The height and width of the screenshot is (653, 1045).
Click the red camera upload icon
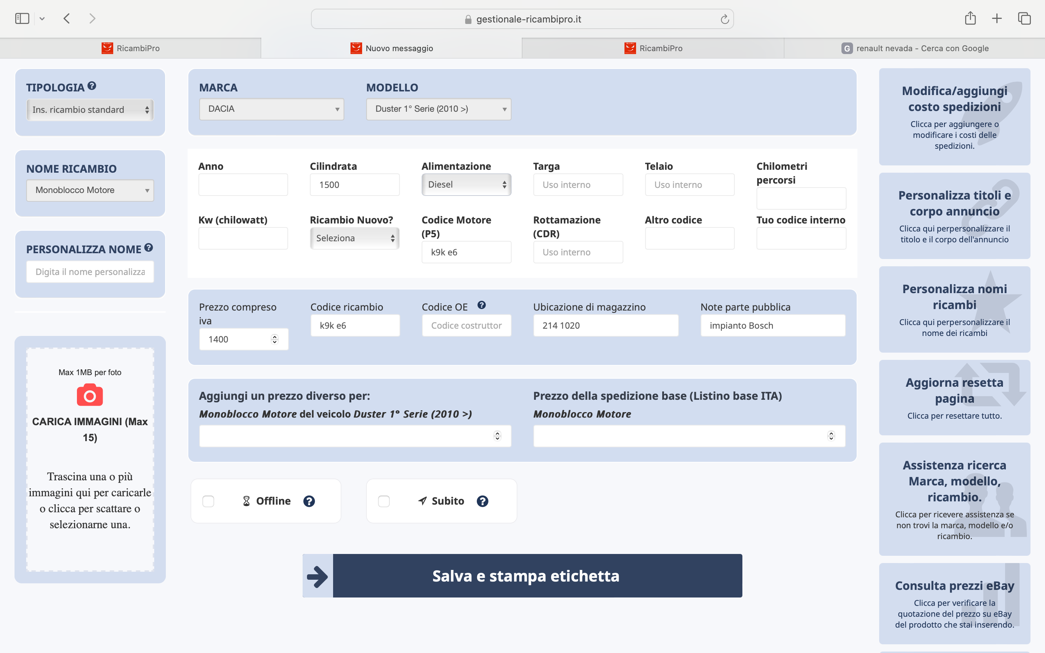coord(90,395)
